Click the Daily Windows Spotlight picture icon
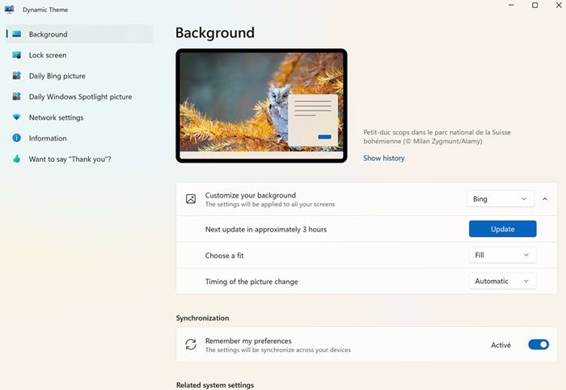566x390 pixels. tap(17, 96)
